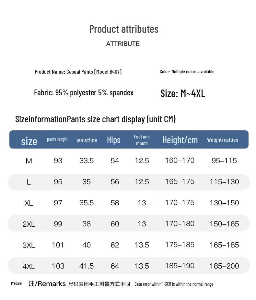Screen dimensions: 256x300
Task: Click the Hips column header
Action: click(x=114, y=140)
